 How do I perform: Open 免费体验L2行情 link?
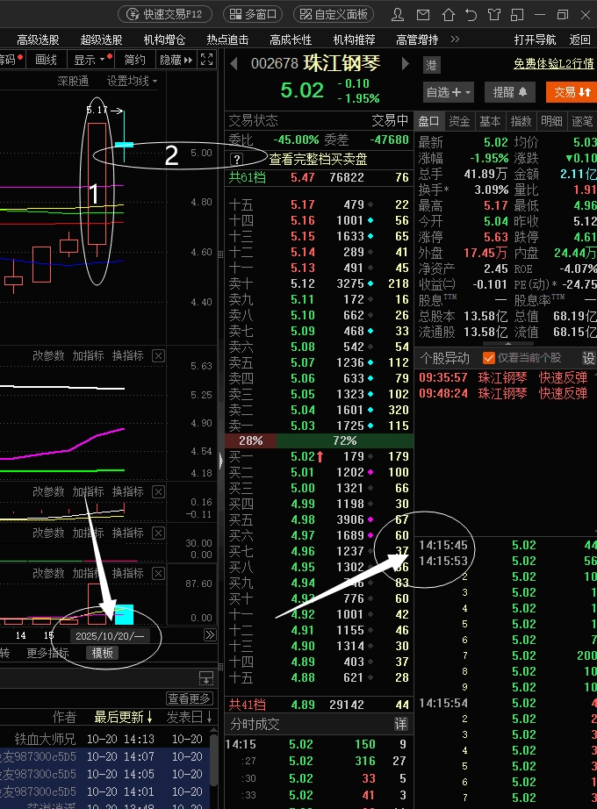pos(554,63)
